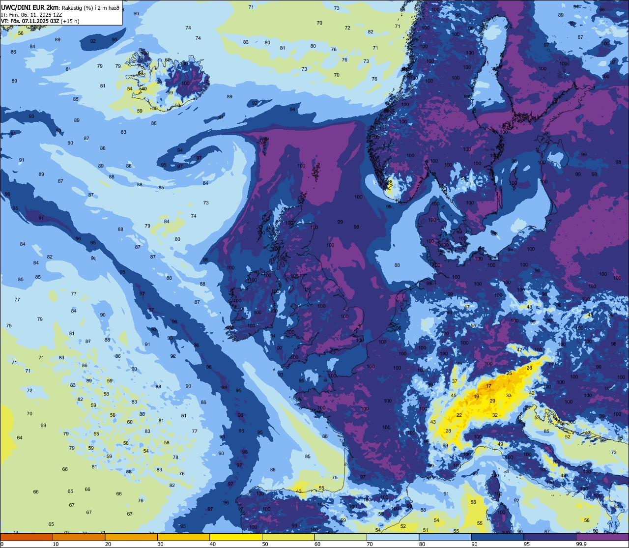629x548 pixels.
Task: Click humidity value '32' in the yellow Alpine area
Action: point(495,415)
